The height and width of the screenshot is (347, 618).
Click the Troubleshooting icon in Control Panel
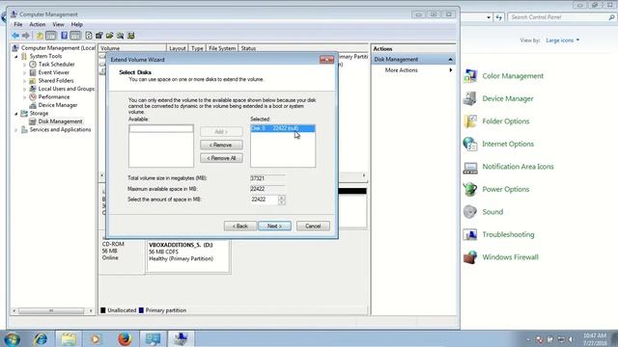point(470,234)
